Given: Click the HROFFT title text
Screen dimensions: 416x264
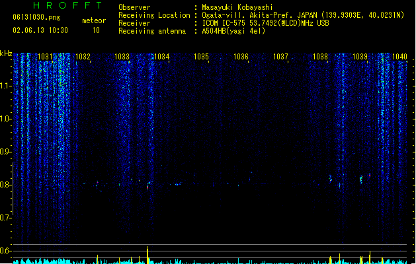Looking at the screenshot, I should click(68, 5).
